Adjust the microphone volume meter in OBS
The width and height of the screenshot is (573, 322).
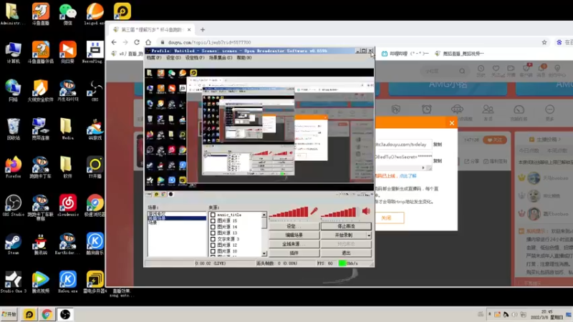[x=289, y=213]
